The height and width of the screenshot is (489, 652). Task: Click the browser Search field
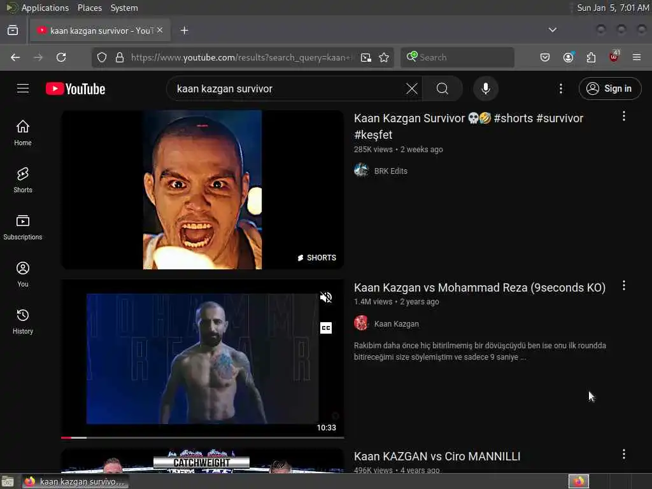coord(457,57)
